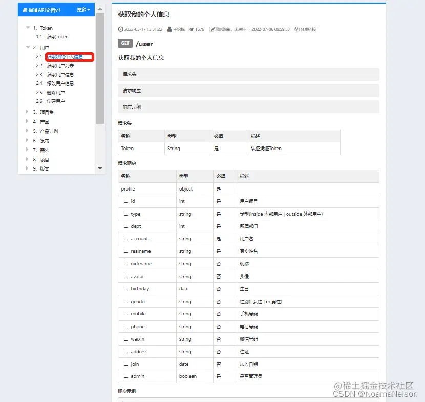The width and height of the screenshot is (425, 402).
Task: Click the book icon beside 禅道API文档v1
Action: pos(25,10)
